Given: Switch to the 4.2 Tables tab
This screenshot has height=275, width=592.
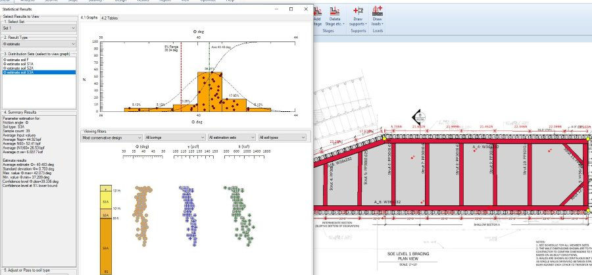Looking at the screenshot, I should (x=109, y=18).
